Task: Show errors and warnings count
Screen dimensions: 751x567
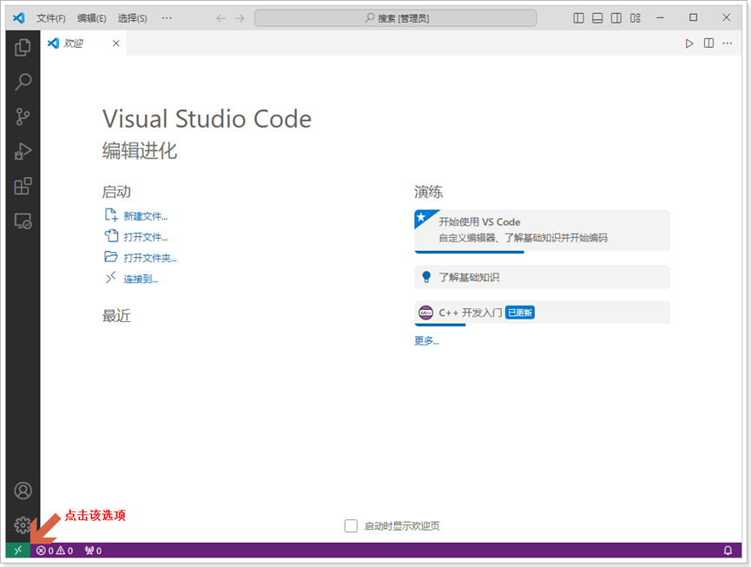Action: coord(55,551)
